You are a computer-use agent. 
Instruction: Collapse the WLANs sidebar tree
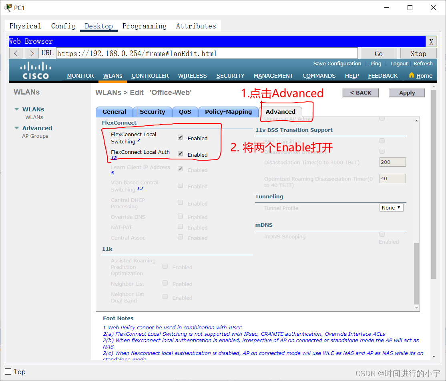point(16,109)
